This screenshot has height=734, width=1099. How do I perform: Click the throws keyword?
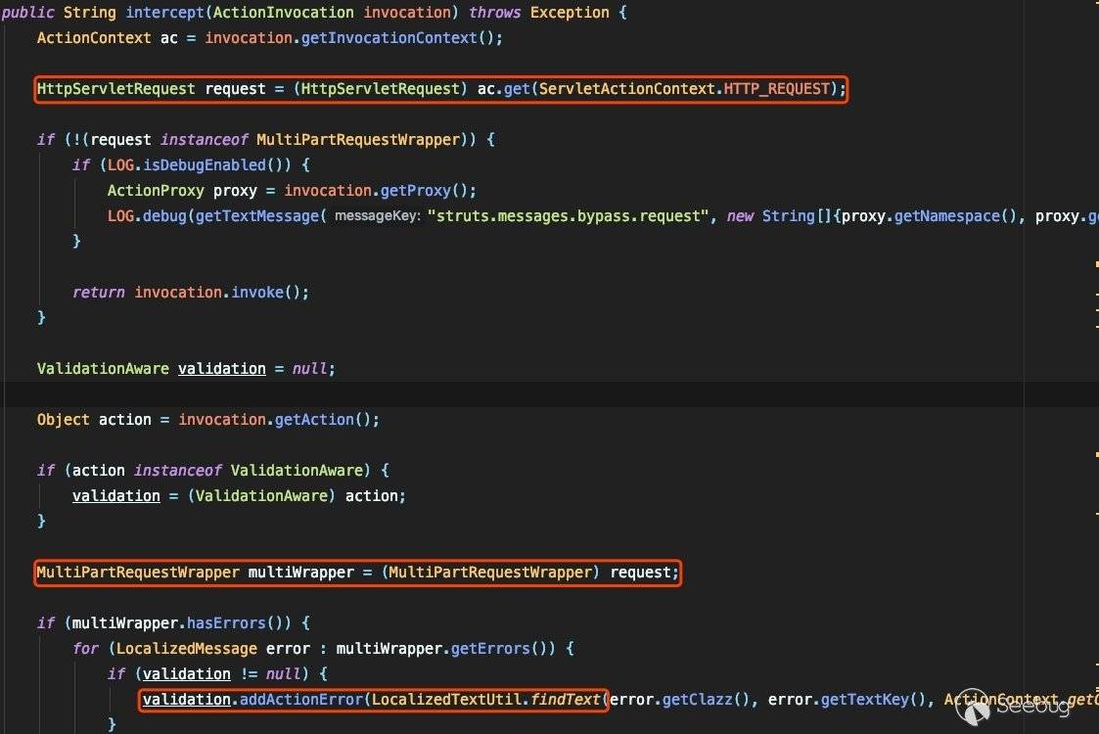(495, 13)
